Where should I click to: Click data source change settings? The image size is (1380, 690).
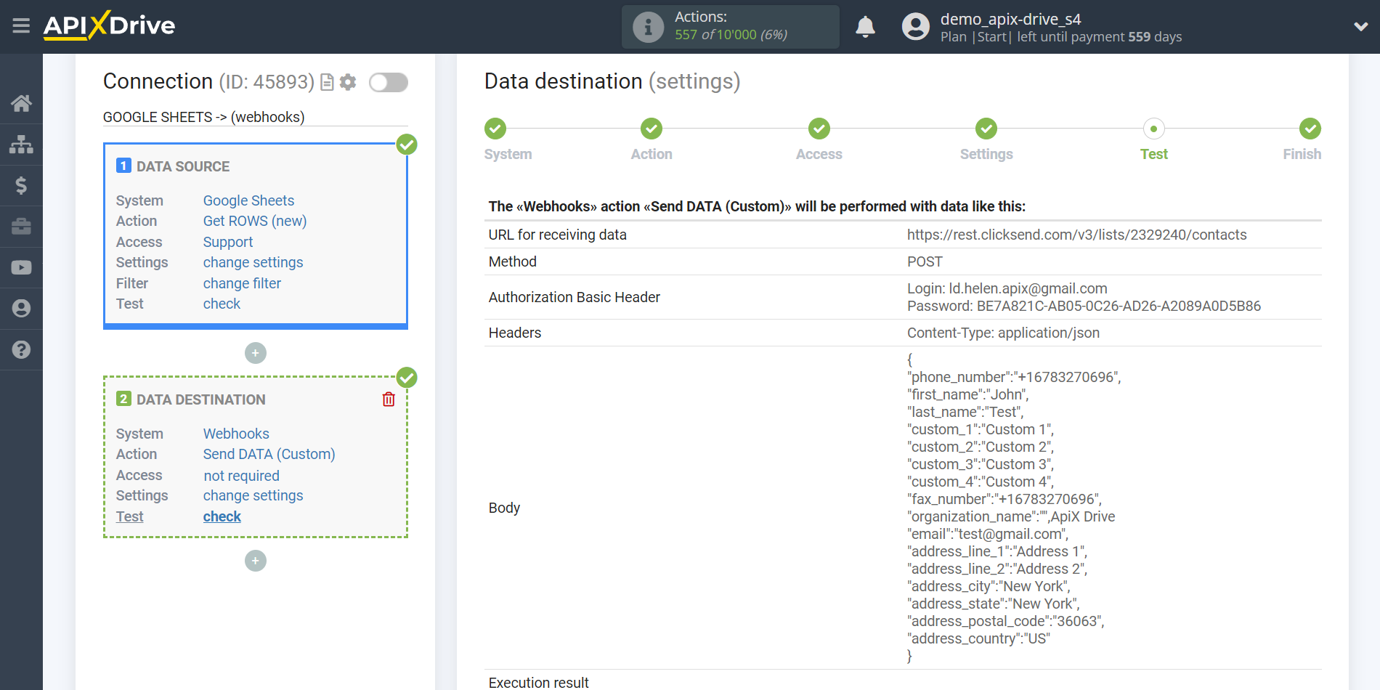253,262
